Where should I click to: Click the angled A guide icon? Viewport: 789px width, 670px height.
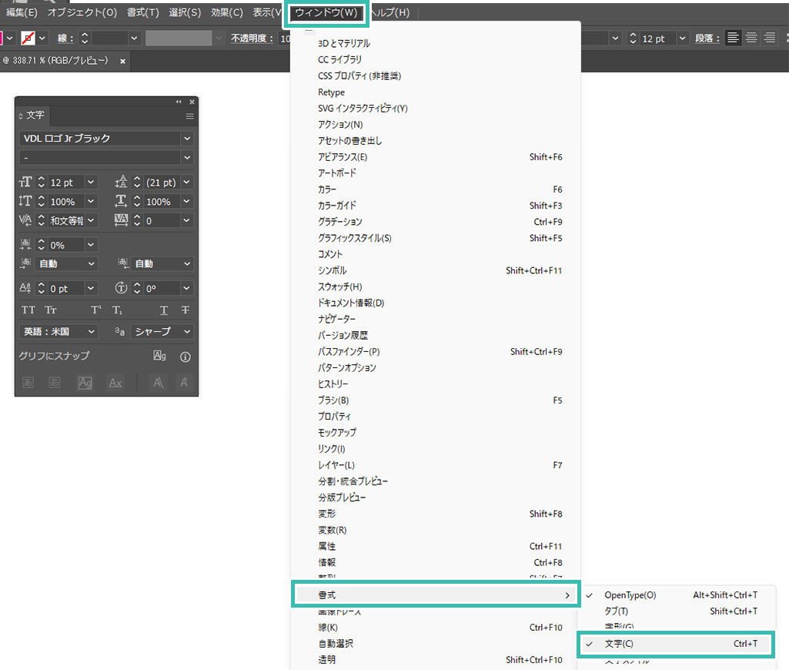158,383
